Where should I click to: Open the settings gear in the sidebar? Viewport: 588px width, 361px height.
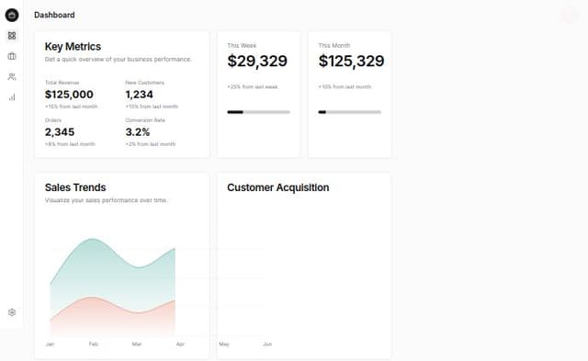pos(12,312)
